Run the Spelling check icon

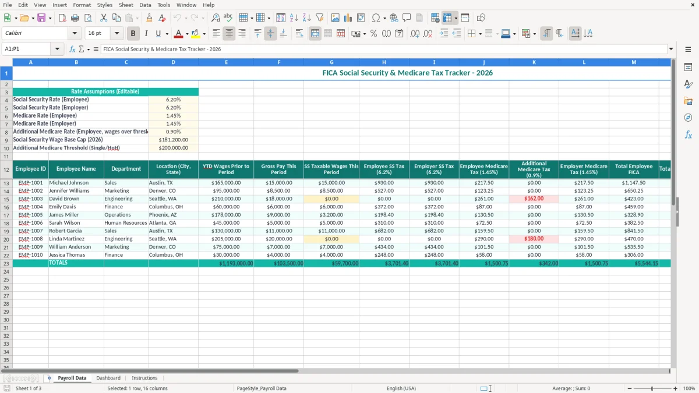(228, 18)
